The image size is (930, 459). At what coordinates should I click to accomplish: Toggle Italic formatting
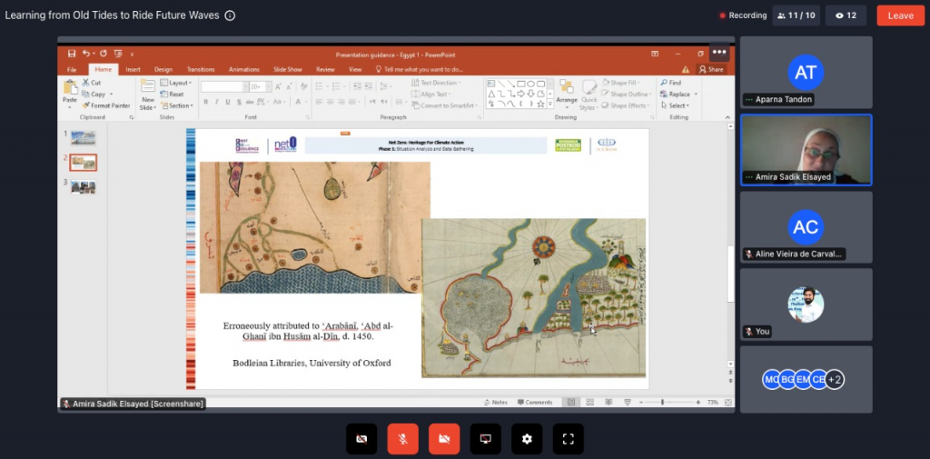[x=216, y=102]
